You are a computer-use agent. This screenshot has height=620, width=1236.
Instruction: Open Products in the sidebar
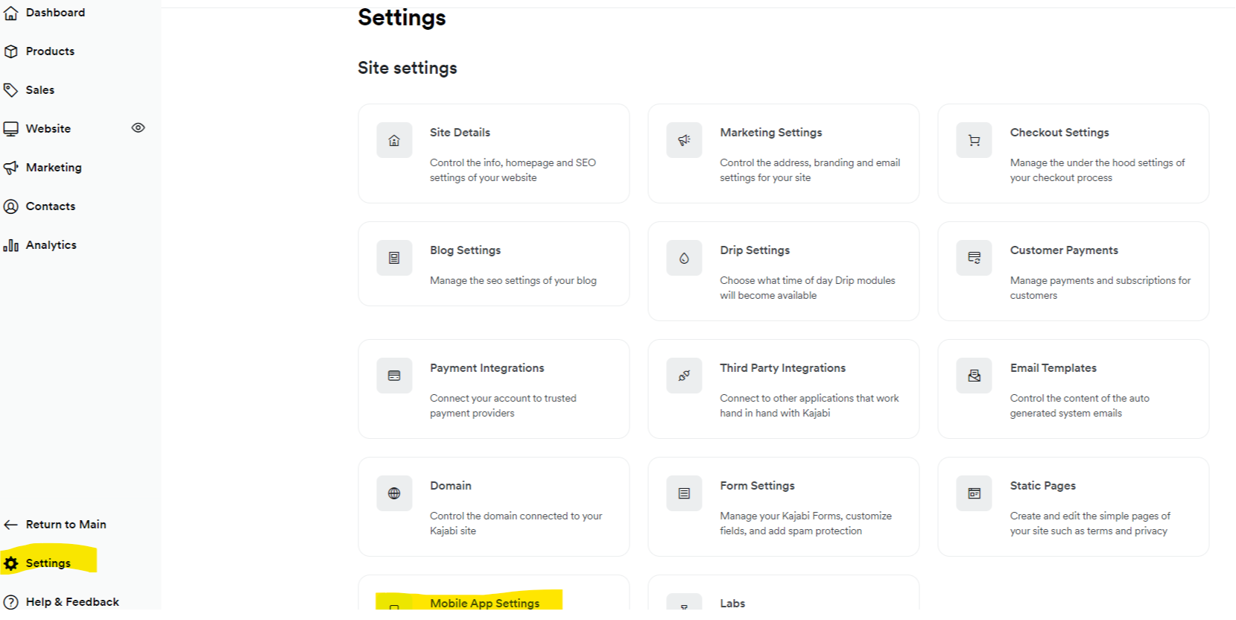50,51
